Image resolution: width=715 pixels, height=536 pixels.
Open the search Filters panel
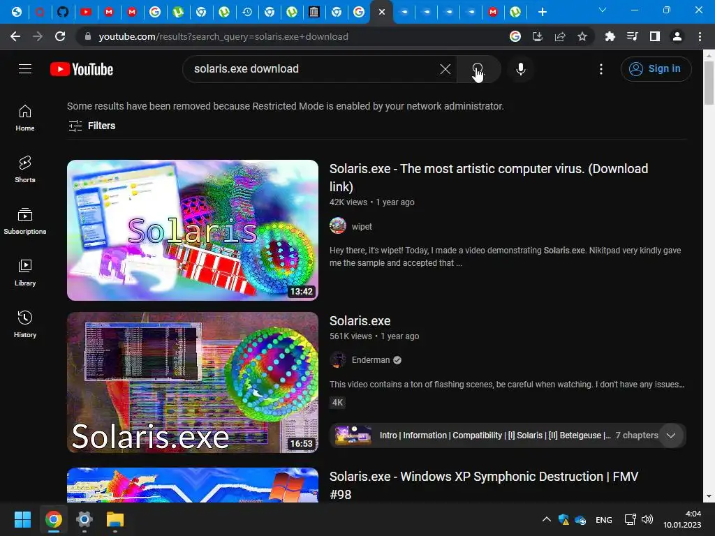[x=91, y=126]
